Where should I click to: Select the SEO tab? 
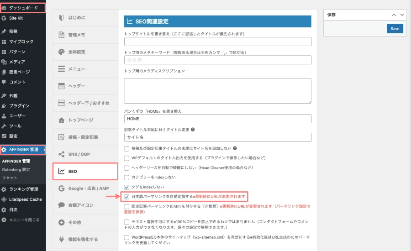pos(85,171)
